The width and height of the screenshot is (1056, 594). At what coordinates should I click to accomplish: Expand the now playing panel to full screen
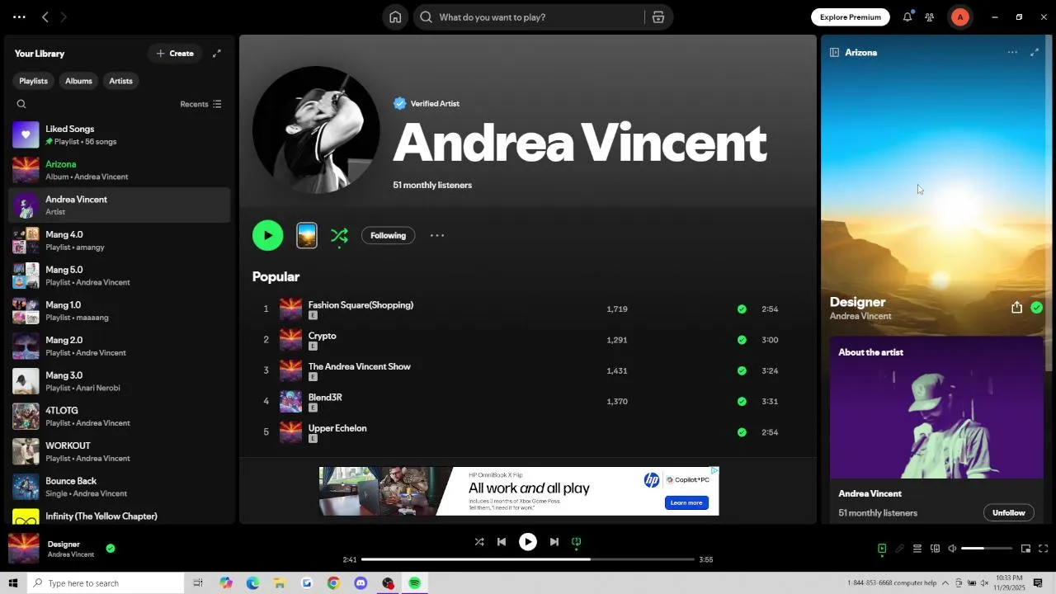[x=1035, y=53]
